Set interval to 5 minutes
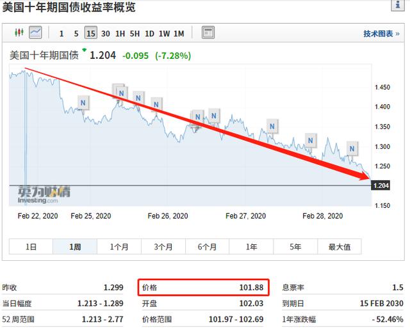 pyautogui.click(x=76, y=34)
